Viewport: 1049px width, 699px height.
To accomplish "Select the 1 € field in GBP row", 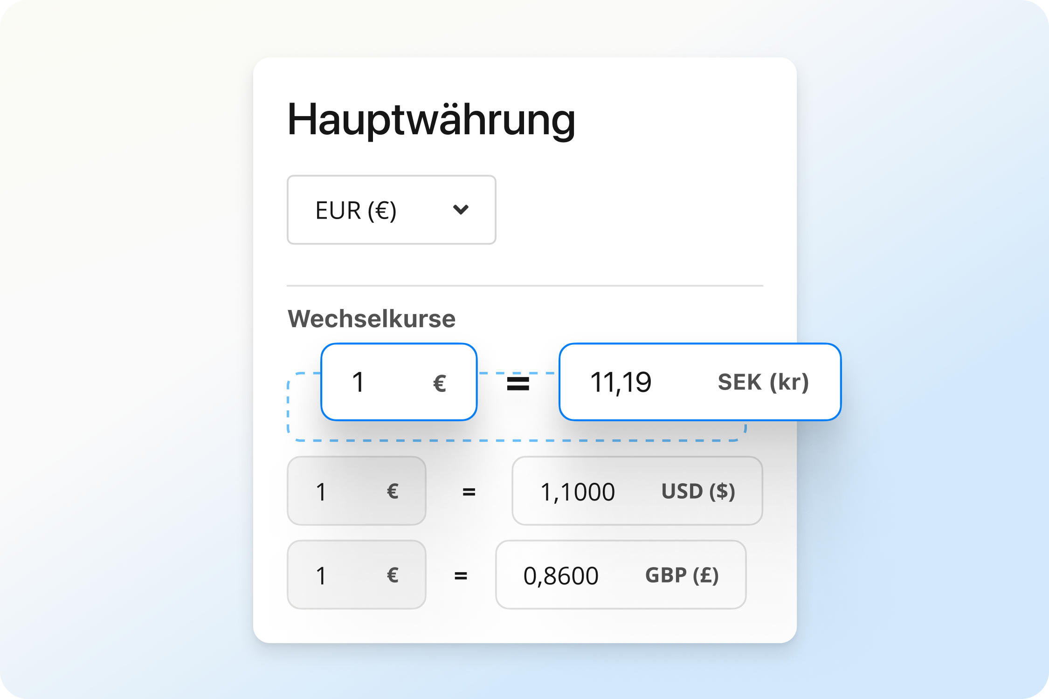I will [357, 575].
